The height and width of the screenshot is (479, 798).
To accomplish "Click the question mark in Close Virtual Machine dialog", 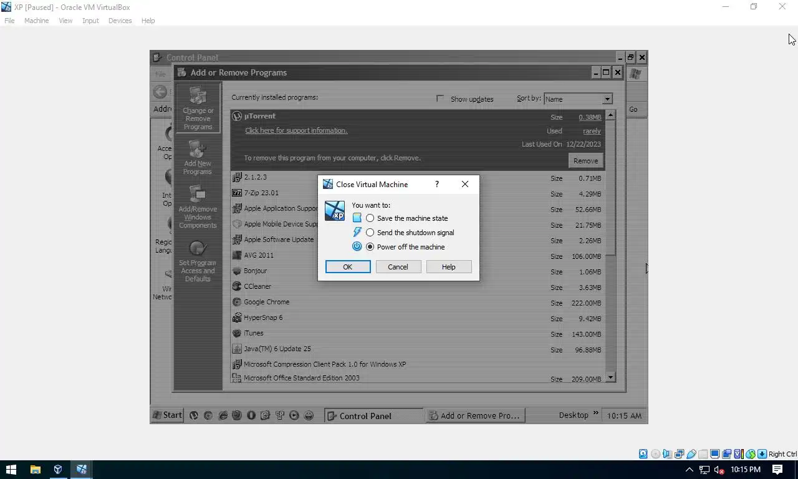I will pos(436,184).
